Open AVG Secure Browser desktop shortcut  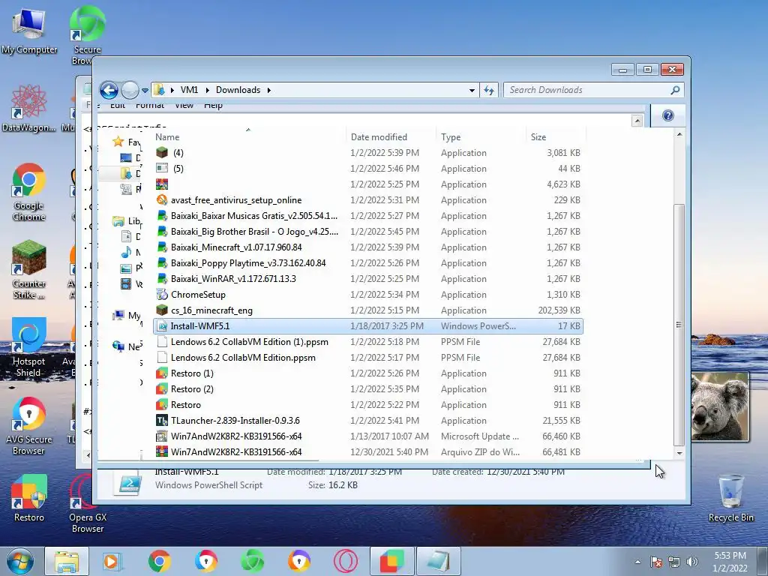point(29,425)
